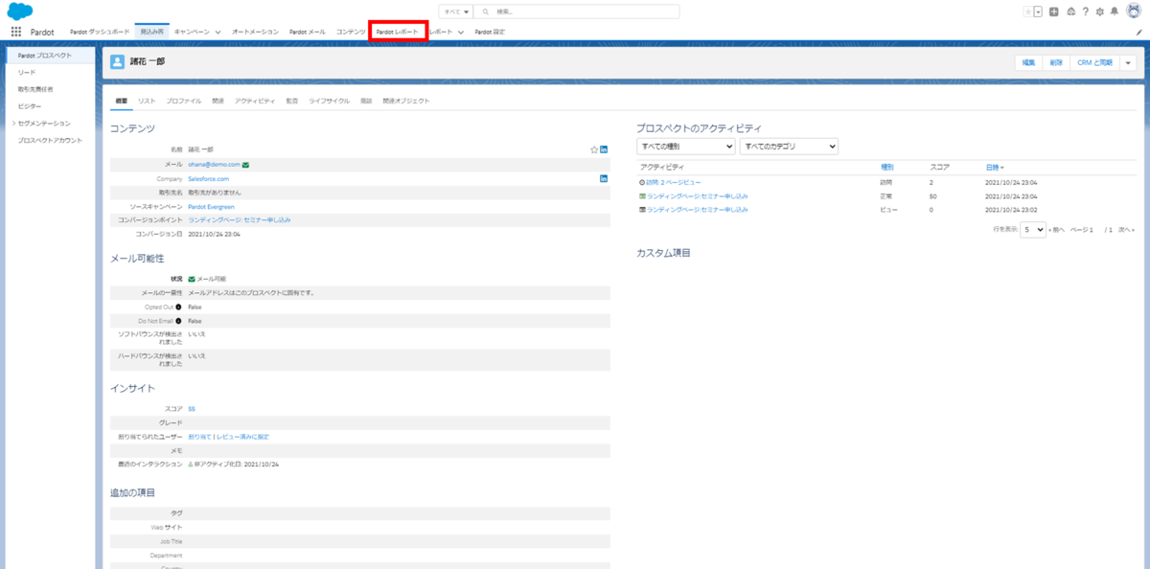Click the Opted Out info icon
This screenshot has width=1150, height=569.
(179, 307)
